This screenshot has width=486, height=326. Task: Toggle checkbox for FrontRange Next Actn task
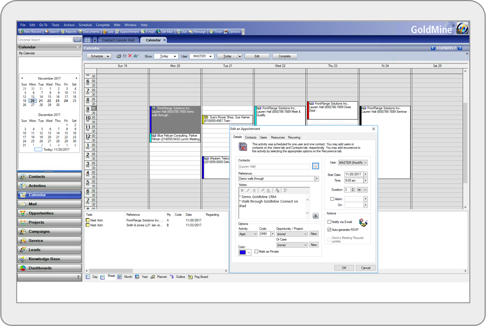pyautogui.click(x=88, y=220)
